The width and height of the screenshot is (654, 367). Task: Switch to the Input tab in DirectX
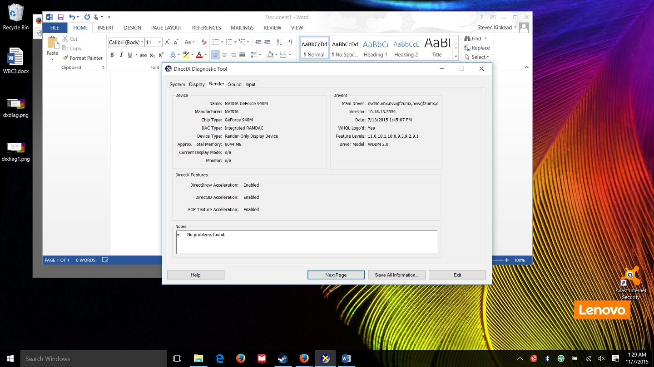click(250, 84)
